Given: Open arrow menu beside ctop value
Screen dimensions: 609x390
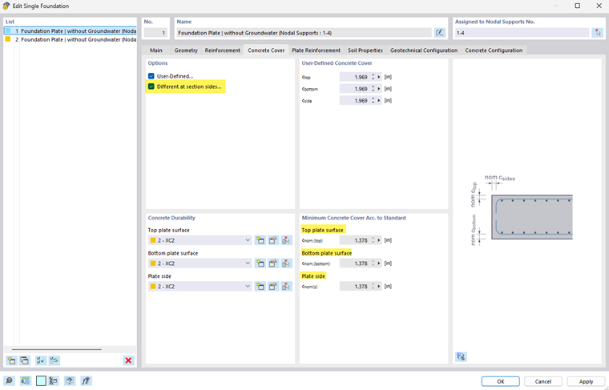Looking at the screenshot, I should [379, 77].
